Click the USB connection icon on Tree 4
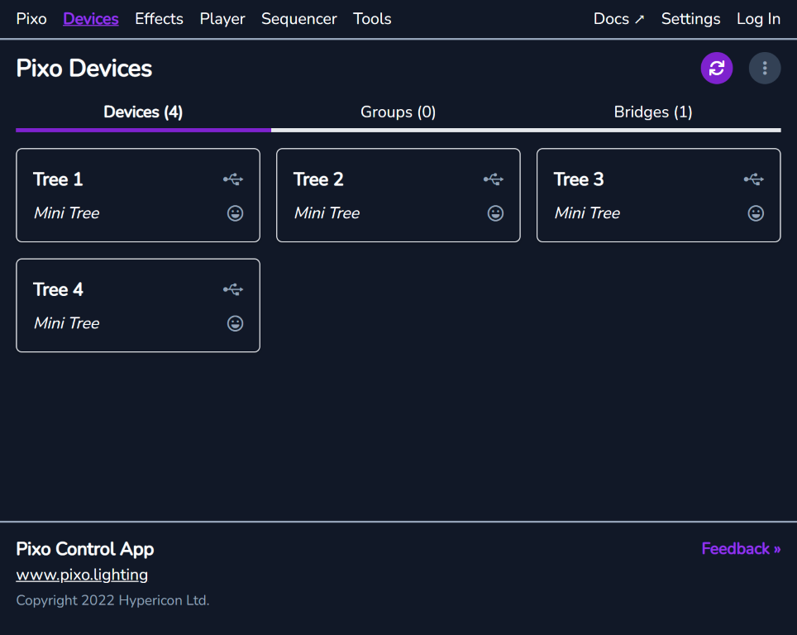The height and width of the screenshot is (635, 797). tap(233, 289)
